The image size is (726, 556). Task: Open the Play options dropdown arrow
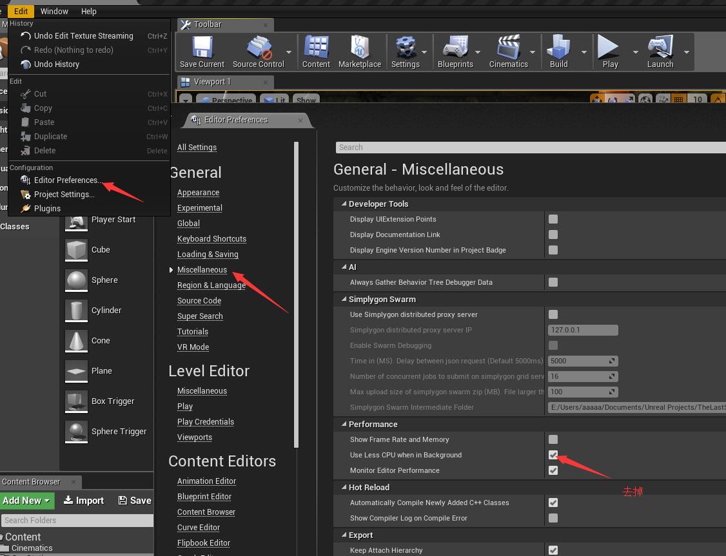point(636,52)
